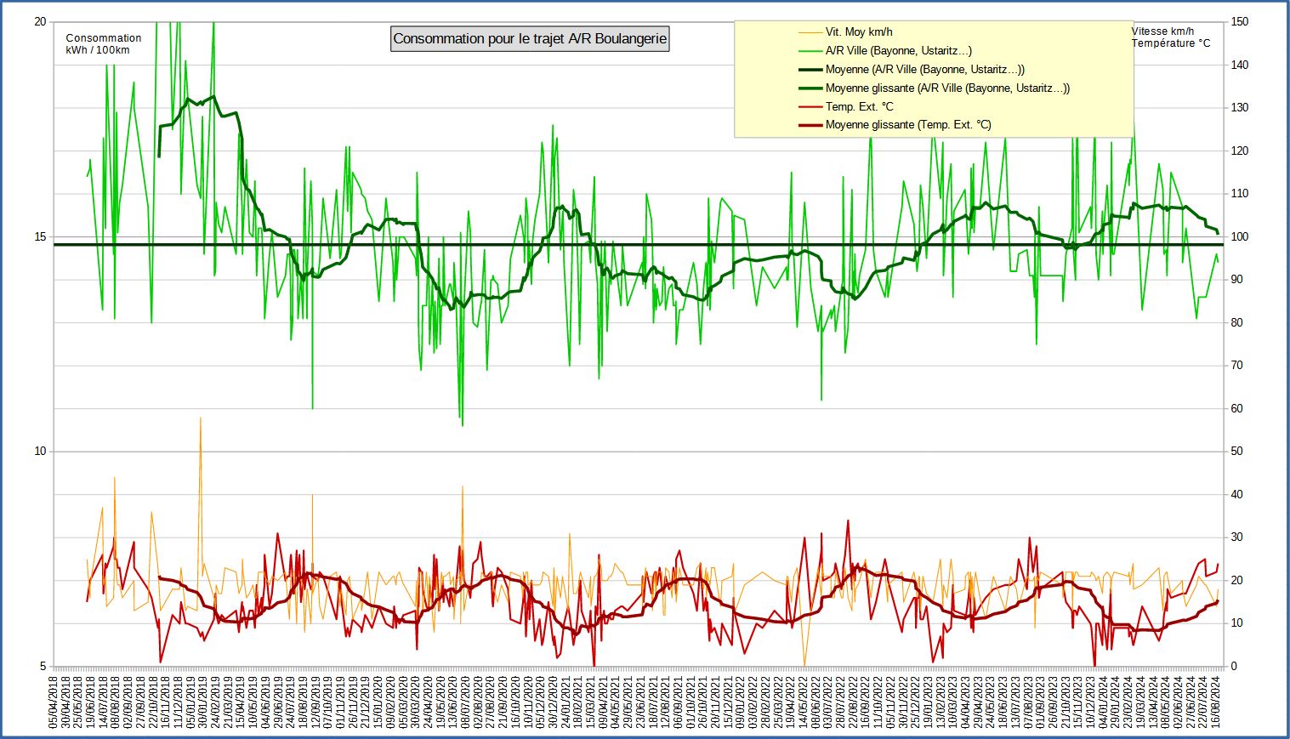This screenshot has width=1290, height=739.
Task: Click the x-axis date 19/06/2018
Action: (92, 702)
